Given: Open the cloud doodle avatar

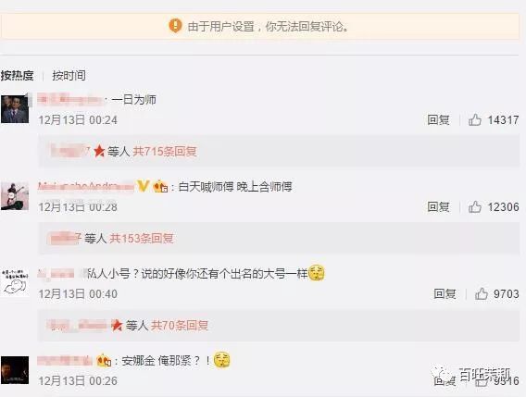Looking at the screenshot, I should click(15, 282).
